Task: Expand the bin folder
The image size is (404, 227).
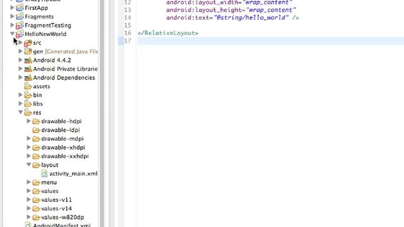Action: pyautogui.click(x=20, y=95)
